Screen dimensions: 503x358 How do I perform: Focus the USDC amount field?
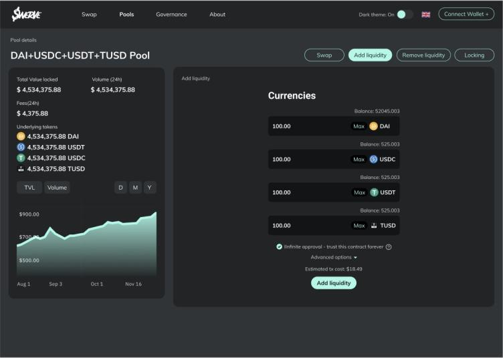[334, 159]
